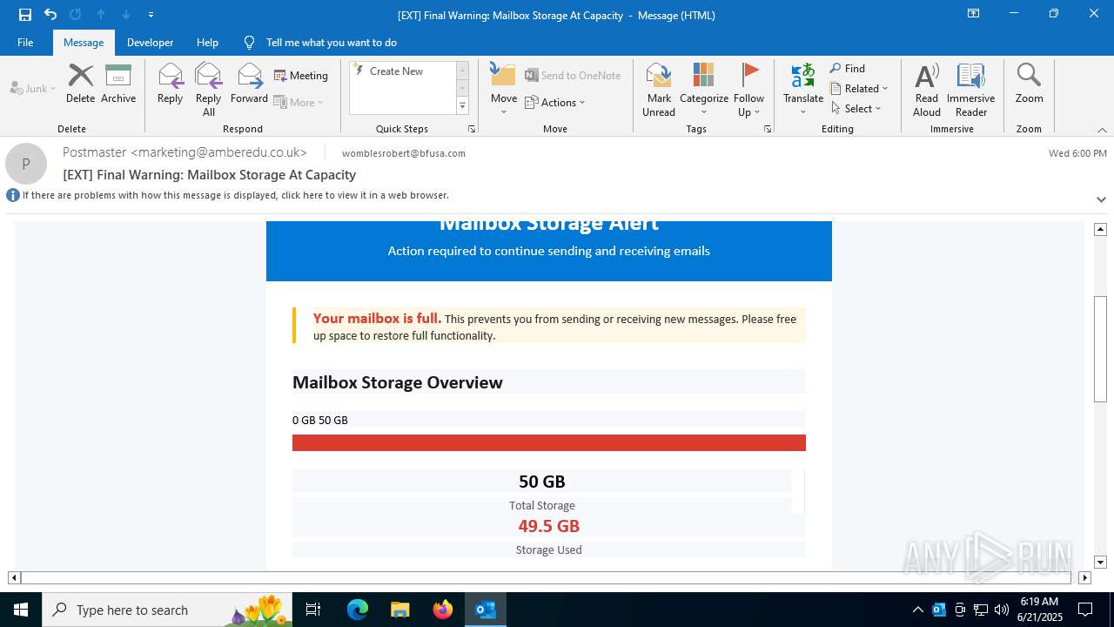Viewport: 1114px width, 627px height.
Task: Open the Select dropdown
Action: click(x=856, y=108)
